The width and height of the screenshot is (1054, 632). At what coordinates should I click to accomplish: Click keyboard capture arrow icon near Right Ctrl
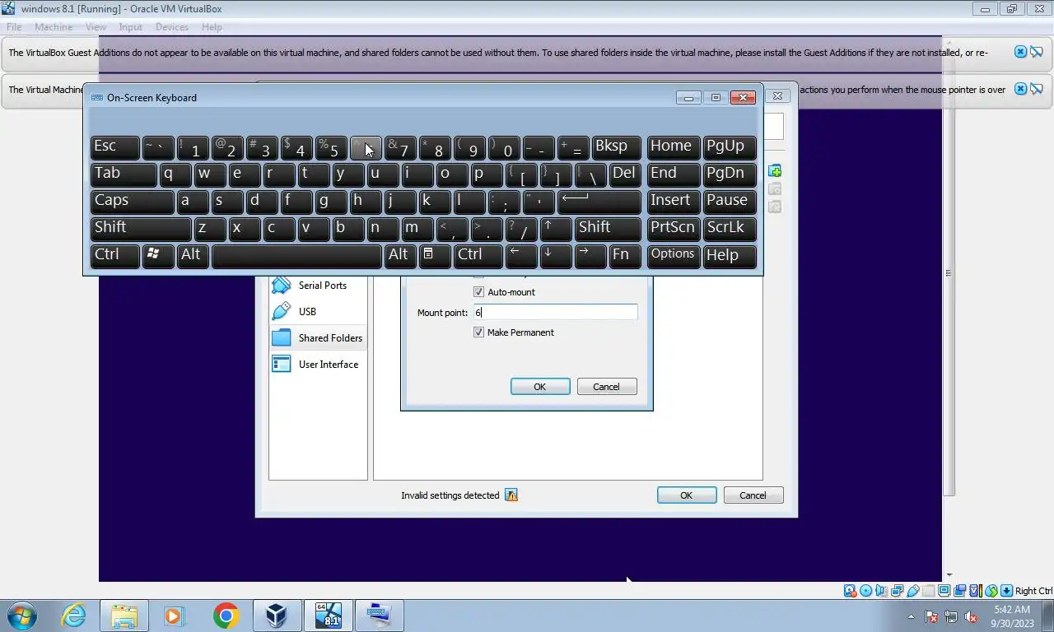[x=1006, y=591]
